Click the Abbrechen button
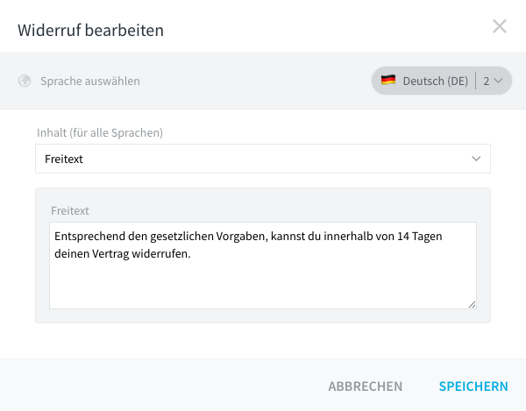The height and width of the screenshot is (411, 526). click(x=366, y=386)
